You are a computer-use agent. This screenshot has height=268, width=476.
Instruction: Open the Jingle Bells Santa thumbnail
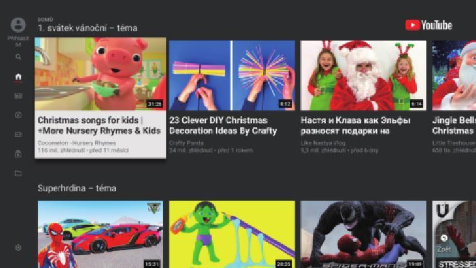tap(454, 75)
